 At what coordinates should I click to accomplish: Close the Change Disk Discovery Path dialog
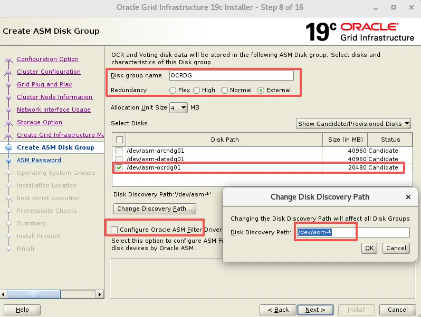(x=408, y=197)
